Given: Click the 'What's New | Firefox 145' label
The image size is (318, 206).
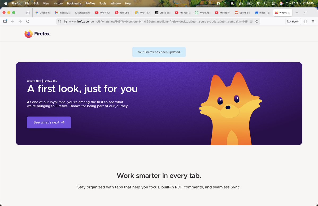Looking at the screenshot, I should pyautogui.click(x=42, y=81).
